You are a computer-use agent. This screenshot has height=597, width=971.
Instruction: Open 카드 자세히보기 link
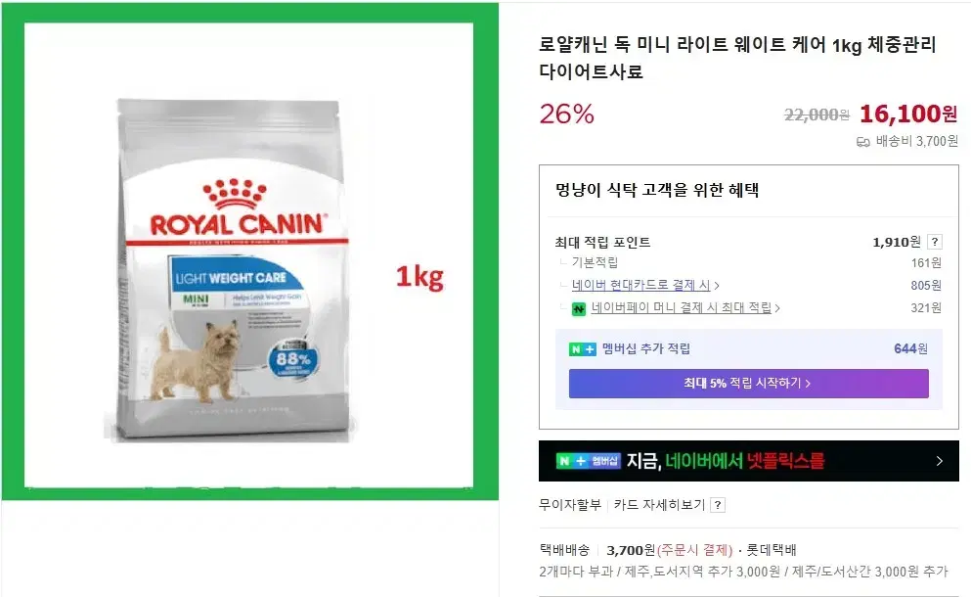(659, 505)
